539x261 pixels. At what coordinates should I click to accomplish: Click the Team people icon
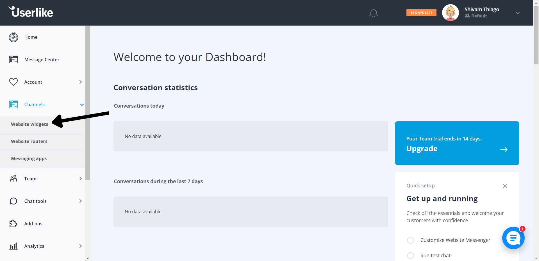[x=13, y=178]
